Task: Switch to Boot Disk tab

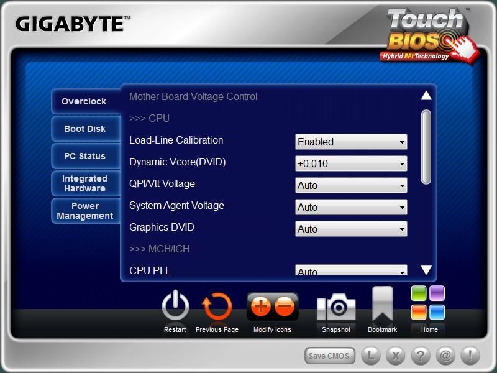Action: pos(86,129)
